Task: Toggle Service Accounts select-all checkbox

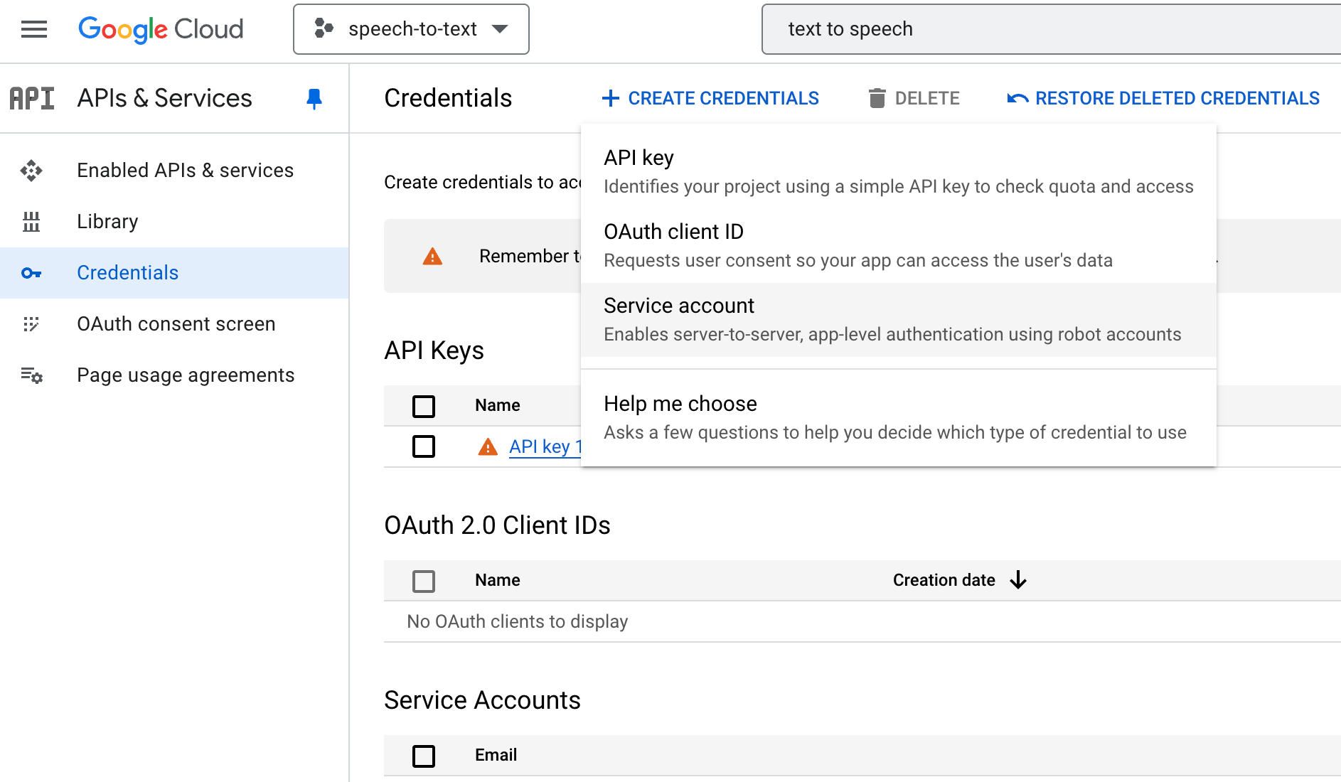Action: [x=424, y=756]
